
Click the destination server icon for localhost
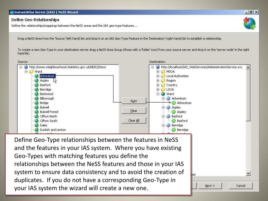point(158,67)
